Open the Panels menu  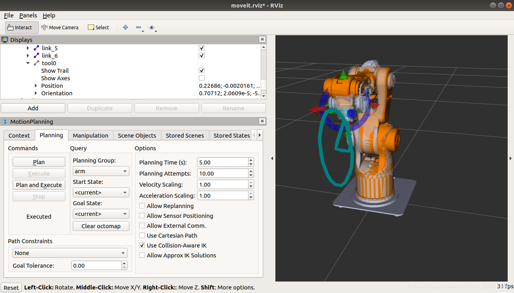point(28,15)
